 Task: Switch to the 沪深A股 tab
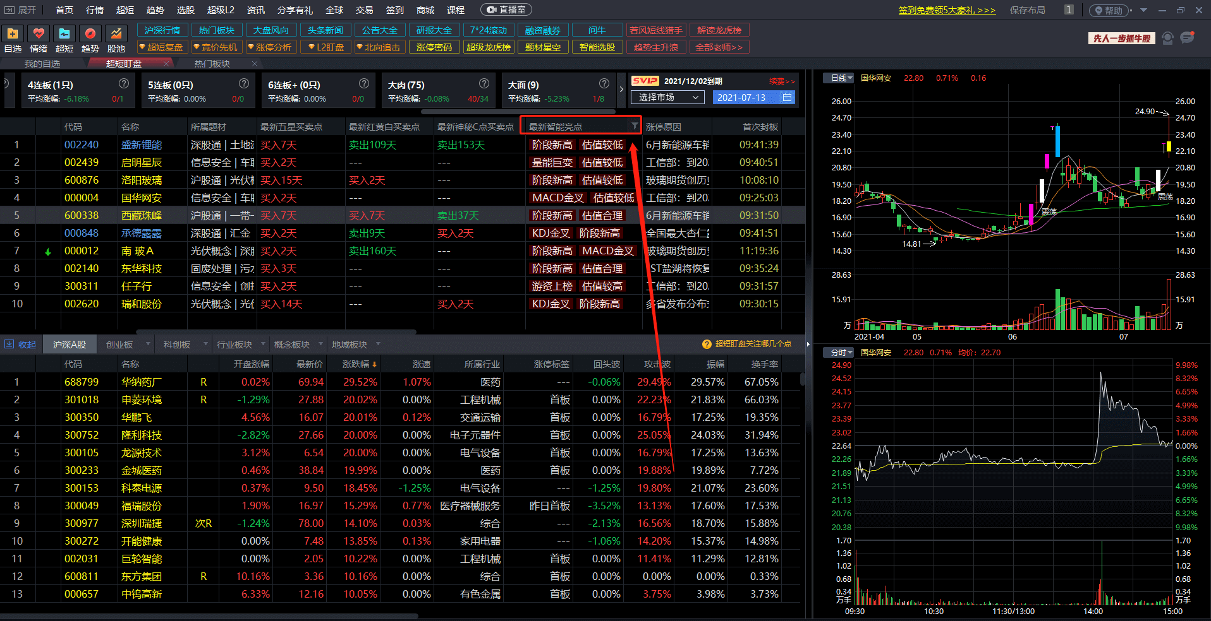point(70,345)
